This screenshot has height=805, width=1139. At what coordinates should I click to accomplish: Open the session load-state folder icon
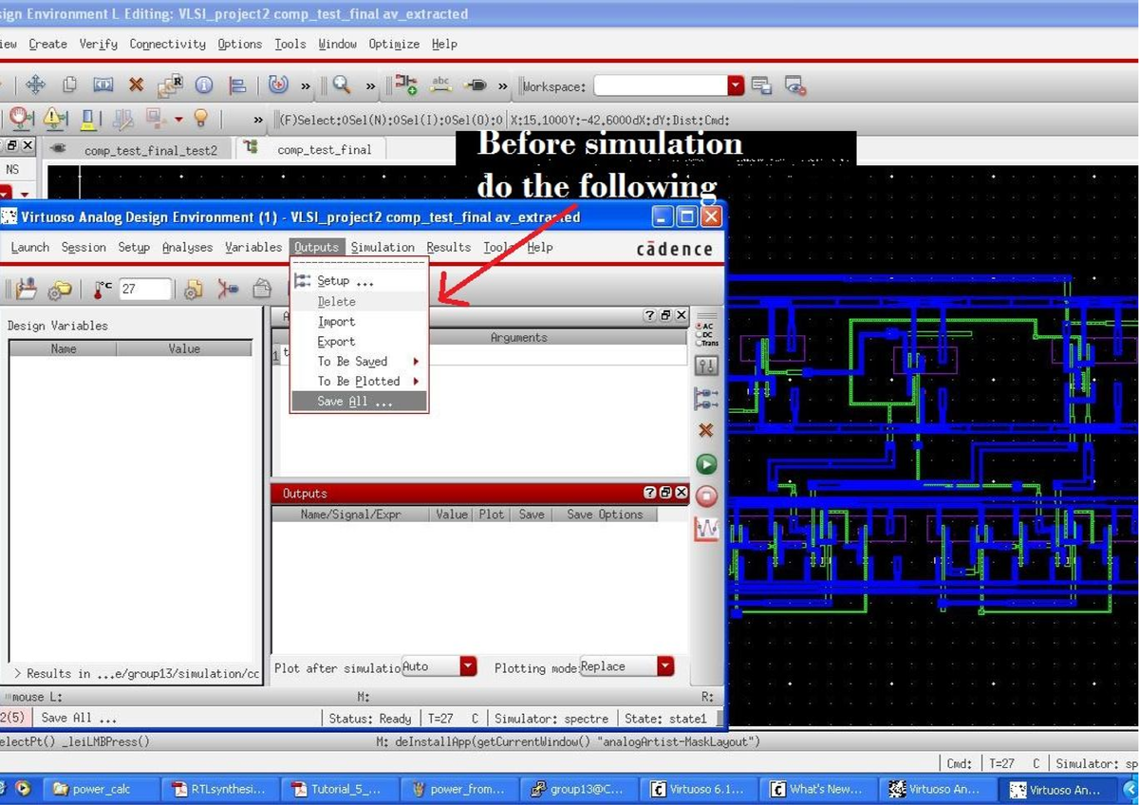[59, 290]
